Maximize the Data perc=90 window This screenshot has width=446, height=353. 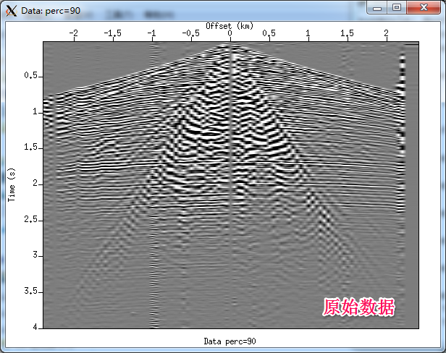397,8
